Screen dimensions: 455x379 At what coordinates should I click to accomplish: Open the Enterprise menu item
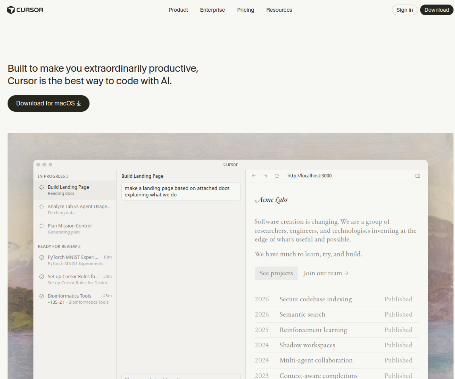212,10
